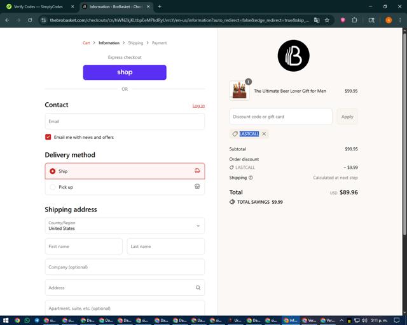
Task: Open the Windows notification center
Action: point(396,321)
